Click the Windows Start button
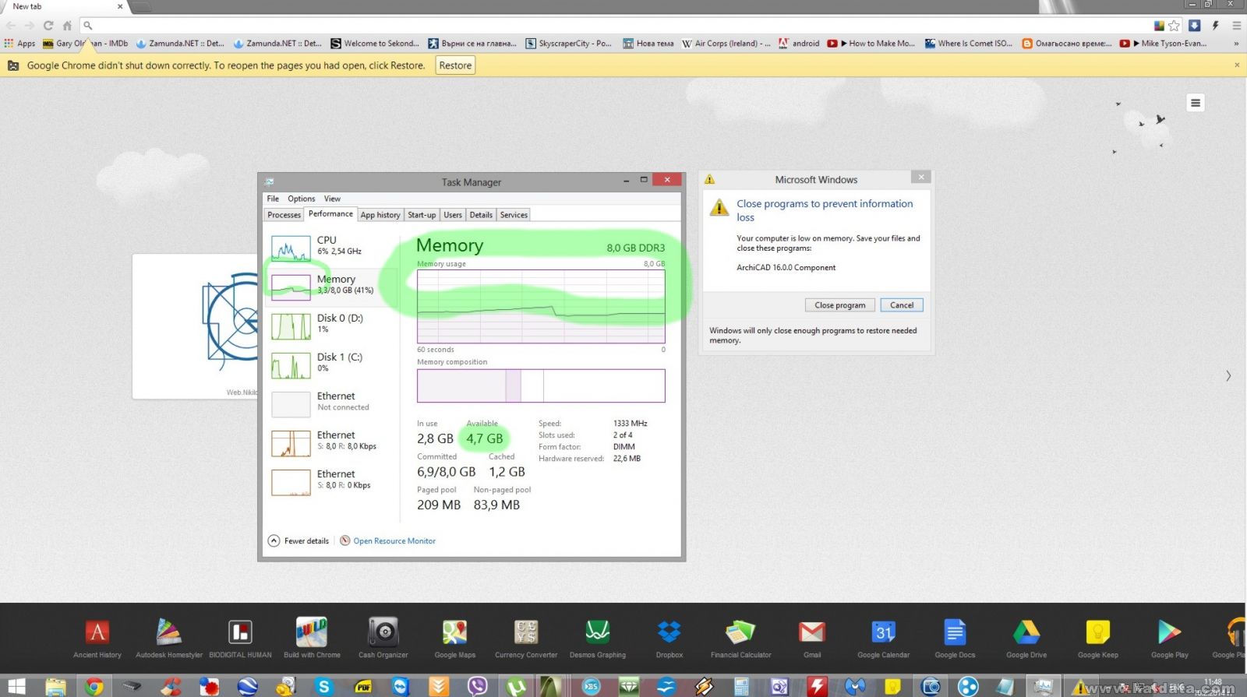This screenshot has width=1247, height=697. (16, 686)
